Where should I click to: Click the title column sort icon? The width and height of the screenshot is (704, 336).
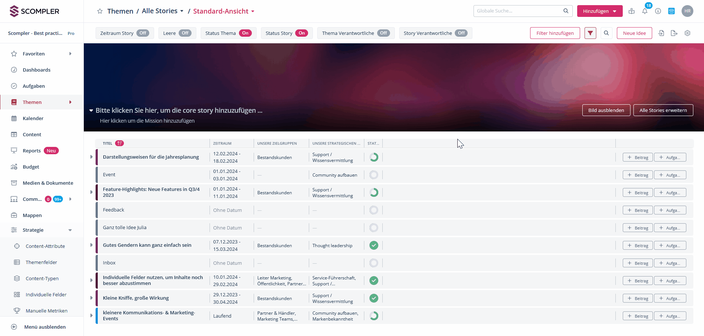[119, 143]
